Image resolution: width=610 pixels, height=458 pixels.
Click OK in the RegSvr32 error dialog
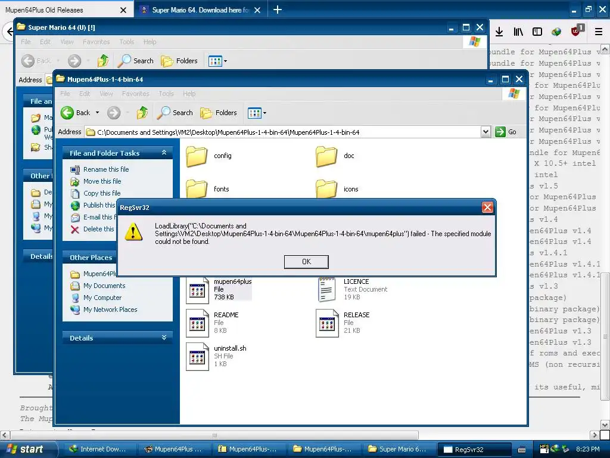click(306, 262)
